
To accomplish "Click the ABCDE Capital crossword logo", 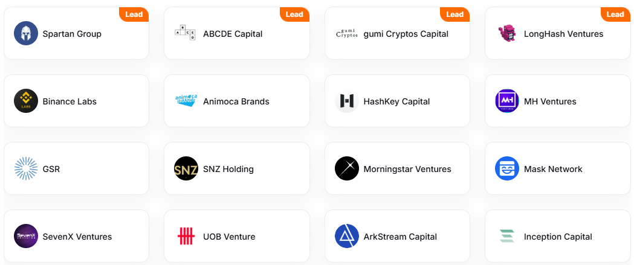I will point(185,33).
